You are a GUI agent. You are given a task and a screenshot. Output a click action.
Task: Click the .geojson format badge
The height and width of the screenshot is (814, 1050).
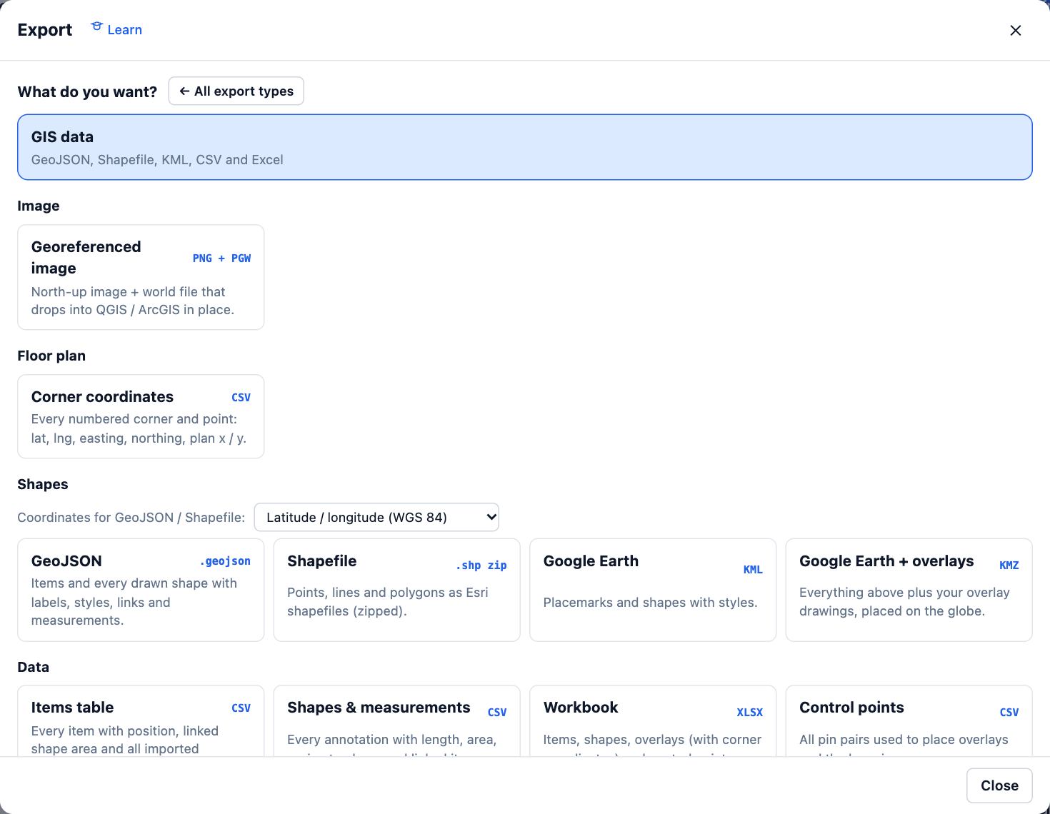[225, 561]
